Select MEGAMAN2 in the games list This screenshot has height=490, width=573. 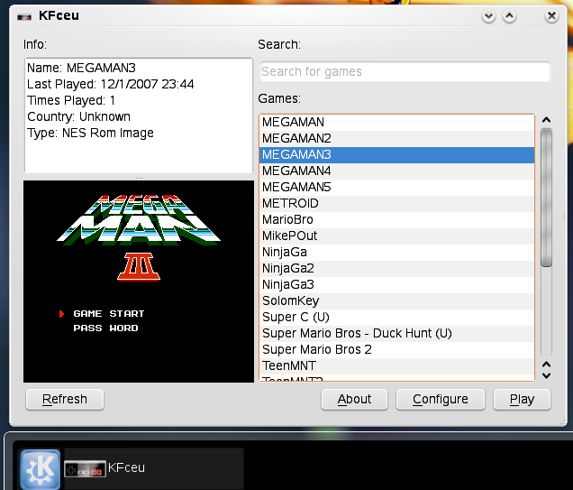click(396, 139)
